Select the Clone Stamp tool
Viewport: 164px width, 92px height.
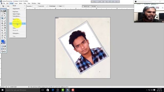pos(2,23)
